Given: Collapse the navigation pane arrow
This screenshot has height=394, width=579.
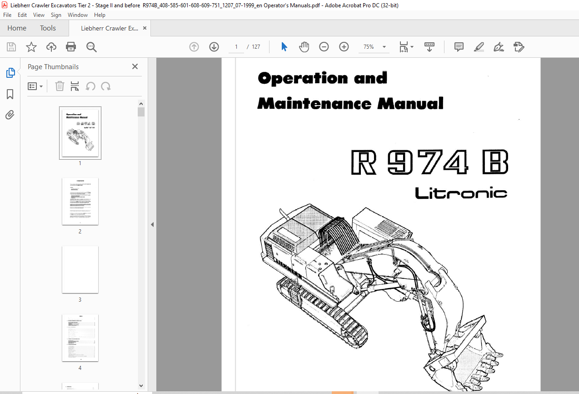Looking at the screenshot, I should 152,224.
